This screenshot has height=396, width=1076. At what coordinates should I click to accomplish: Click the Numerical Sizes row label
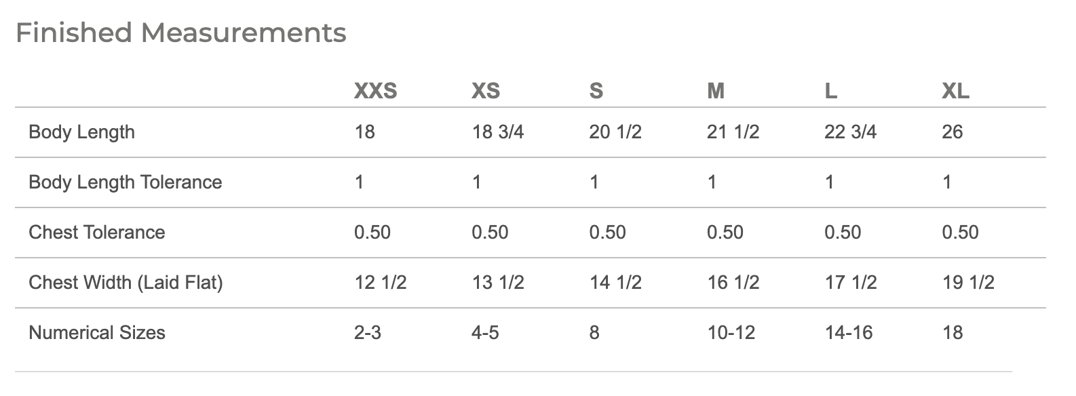[96, 332]
